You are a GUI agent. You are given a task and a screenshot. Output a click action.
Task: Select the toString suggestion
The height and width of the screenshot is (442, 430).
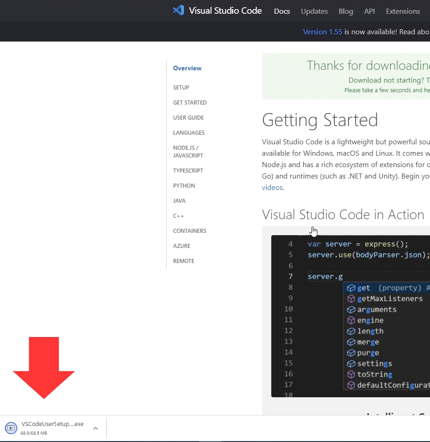pos(387,374)
